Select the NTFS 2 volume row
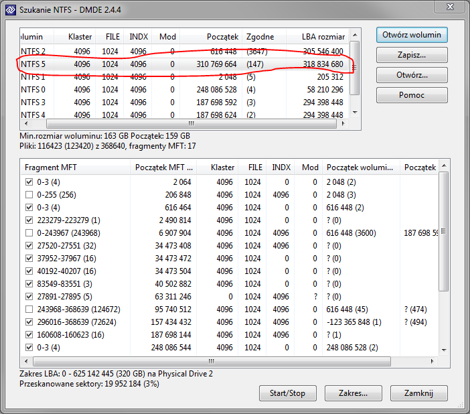Image resolution: width=470 pixels, height=414 pixels. pos(185,52)
